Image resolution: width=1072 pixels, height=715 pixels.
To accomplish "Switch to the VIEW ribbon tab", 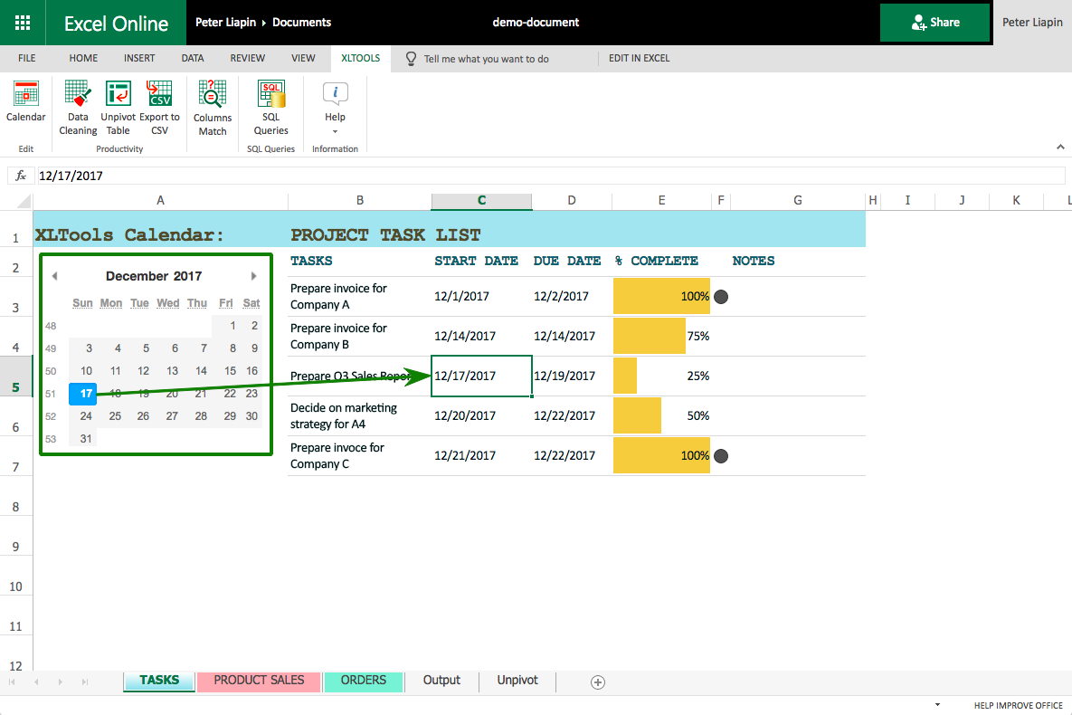I will pyautogui.click(x=304, y=58).
